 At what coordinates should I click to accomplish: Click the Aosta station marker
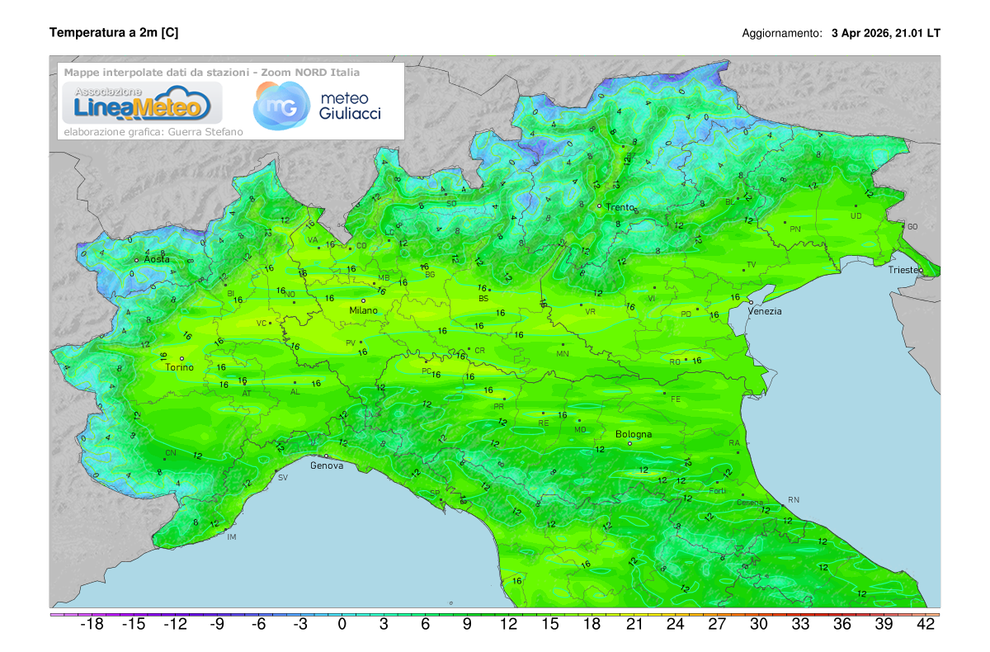pos(138,258)
